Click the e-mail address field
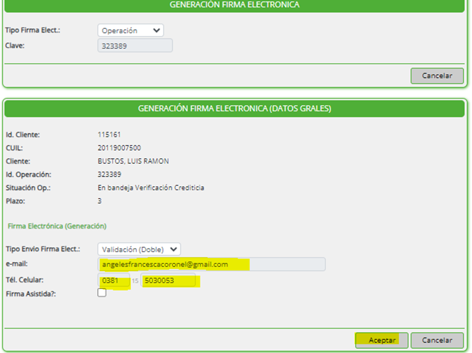 pos(211,265)
